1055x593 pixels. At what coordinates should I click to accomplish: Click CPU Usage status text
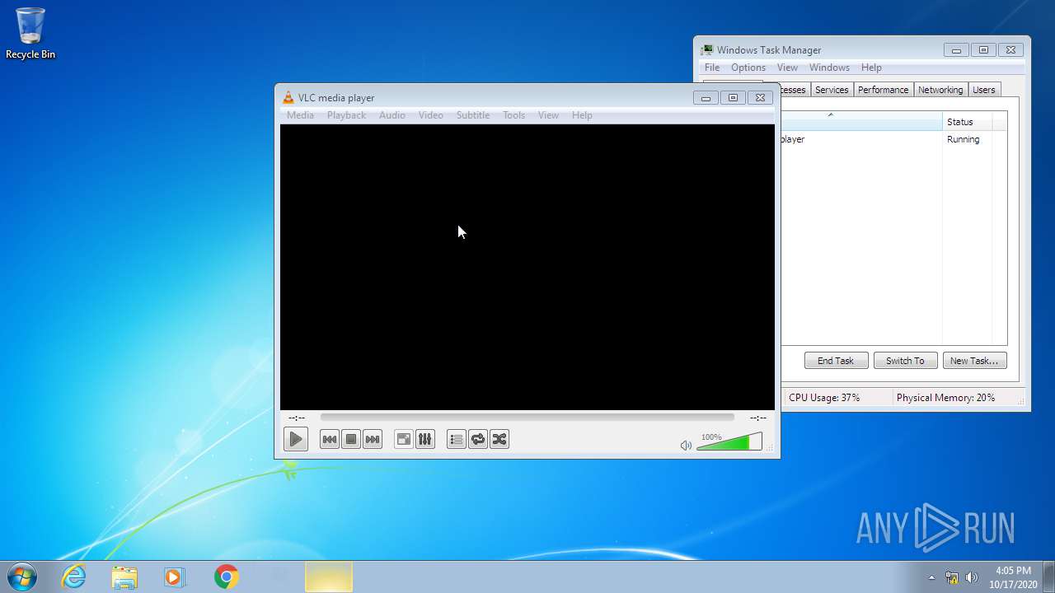(824, 398)
